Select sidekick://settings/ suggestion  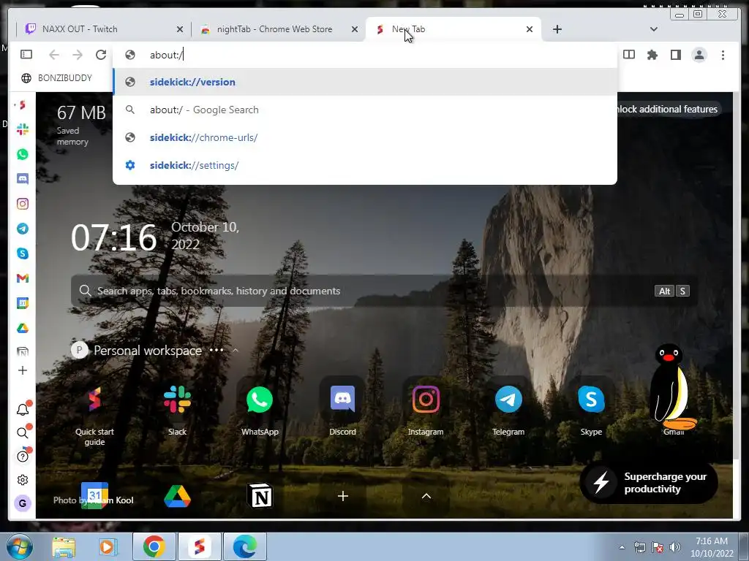coord(364,165)
